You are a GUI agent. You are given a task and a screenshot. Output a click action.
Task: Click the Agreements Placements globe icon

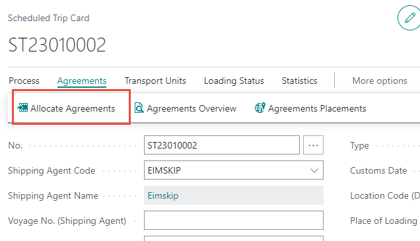coord(260,108)
